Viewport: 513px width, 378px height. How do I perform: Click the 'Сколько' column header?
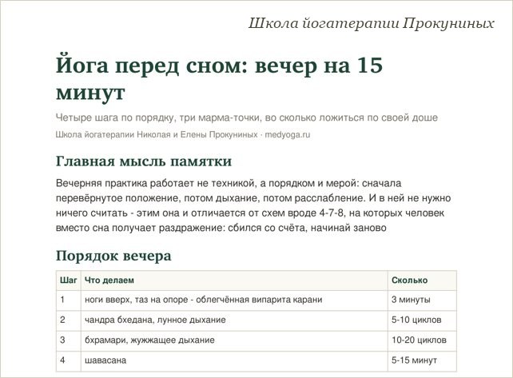422,281
